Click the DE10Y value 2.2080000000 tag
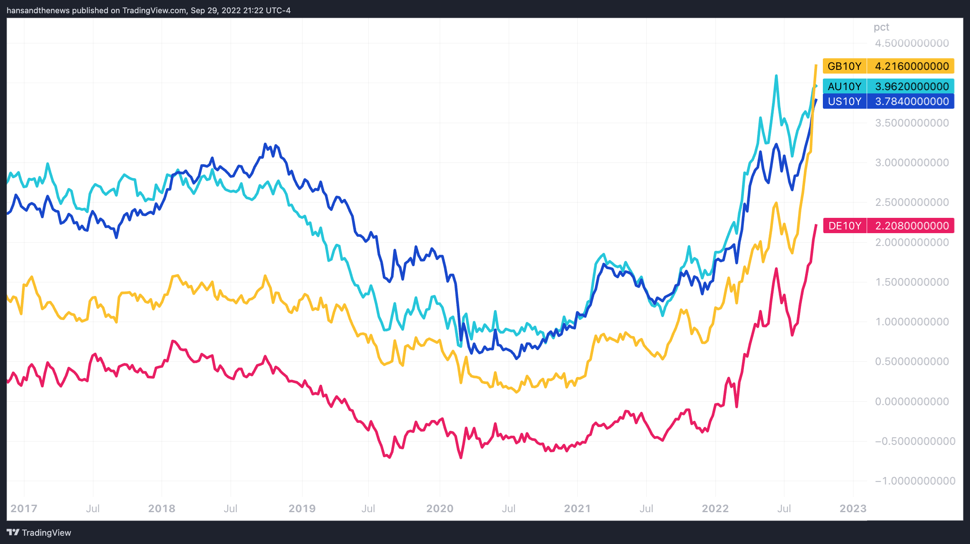 tap(911, 226)
